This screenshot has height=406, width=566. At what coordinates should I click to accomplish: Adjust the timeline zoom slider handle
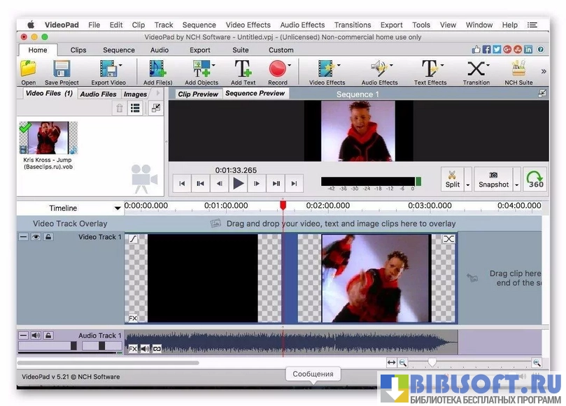click(432, 362)
